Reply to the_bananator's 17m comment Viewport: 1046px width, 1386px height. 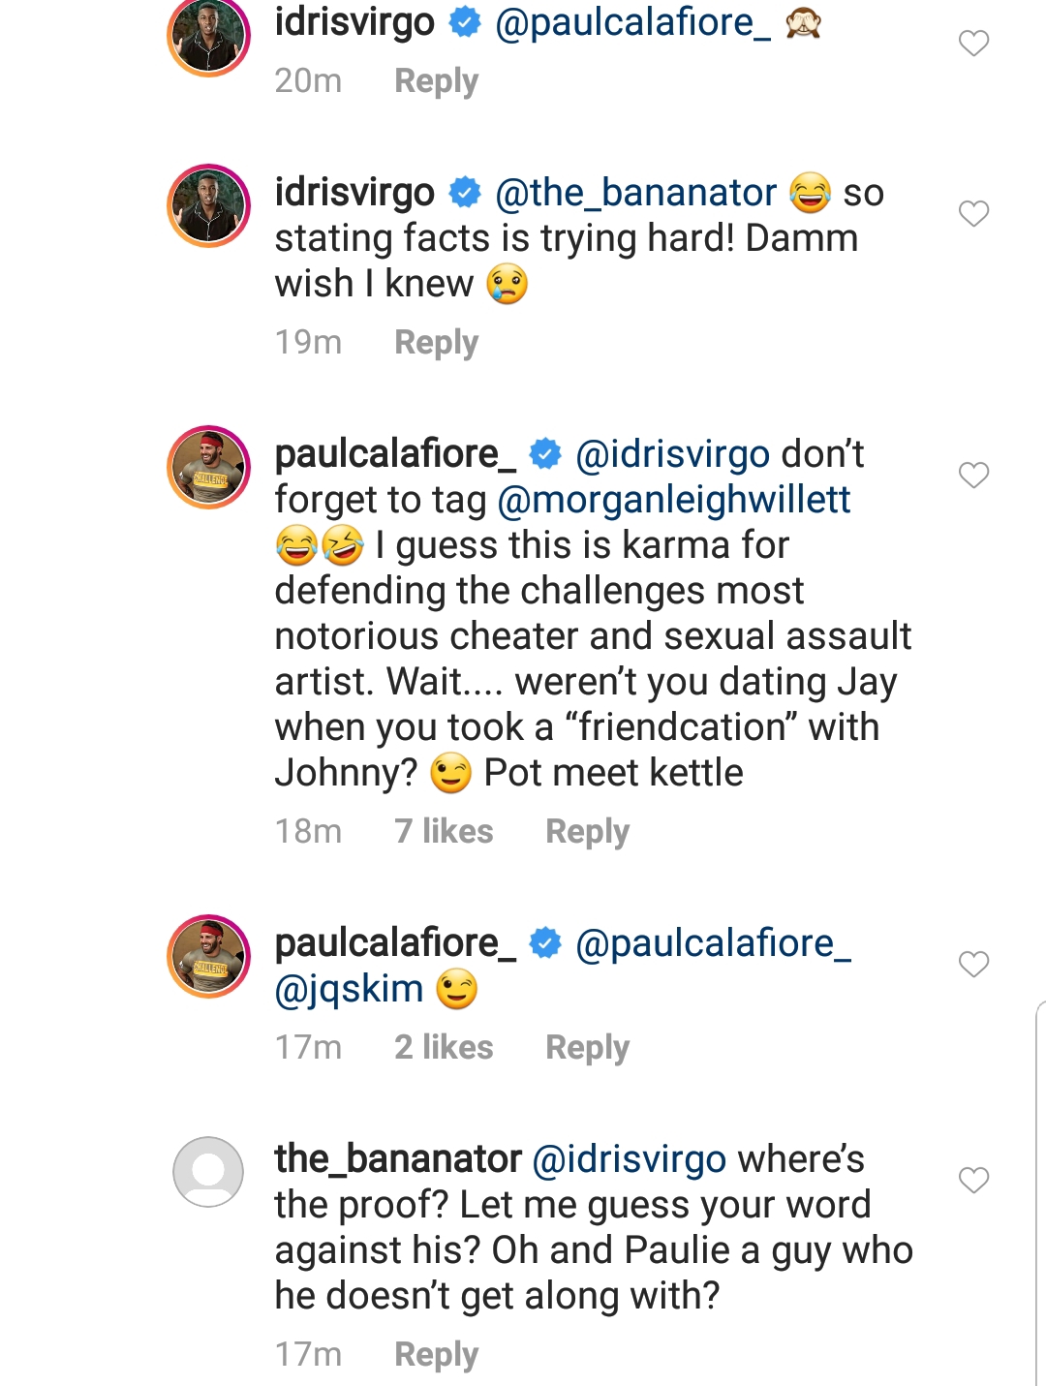pos(436,1354)
